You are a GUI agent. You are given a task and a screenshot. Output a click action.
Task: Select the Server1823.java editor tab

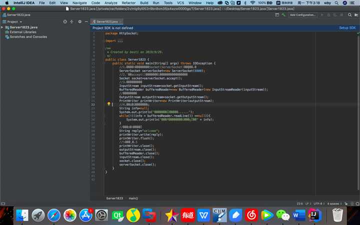click(x=107, y=21)
